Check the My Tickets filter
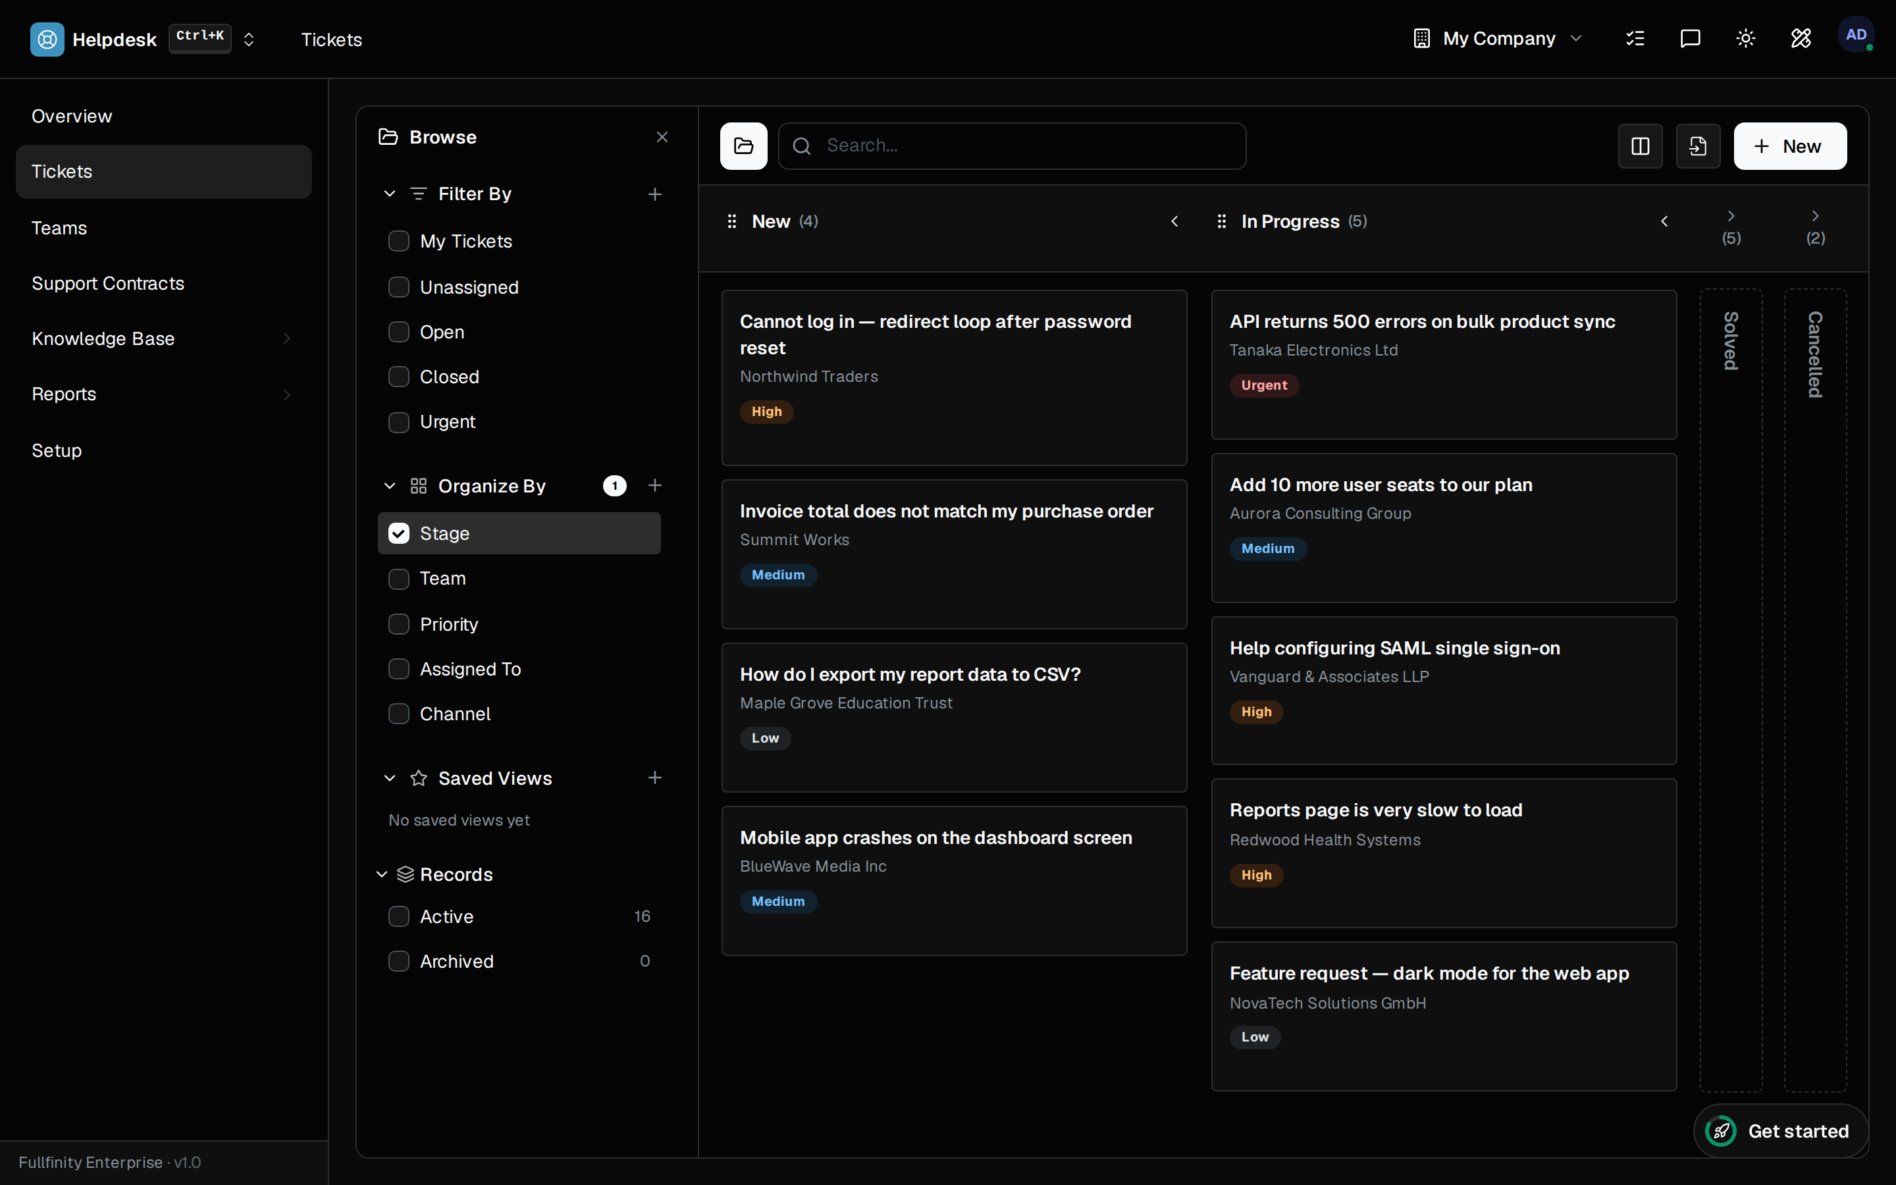The image size is (1896, 1185). [x=399, y=242]
